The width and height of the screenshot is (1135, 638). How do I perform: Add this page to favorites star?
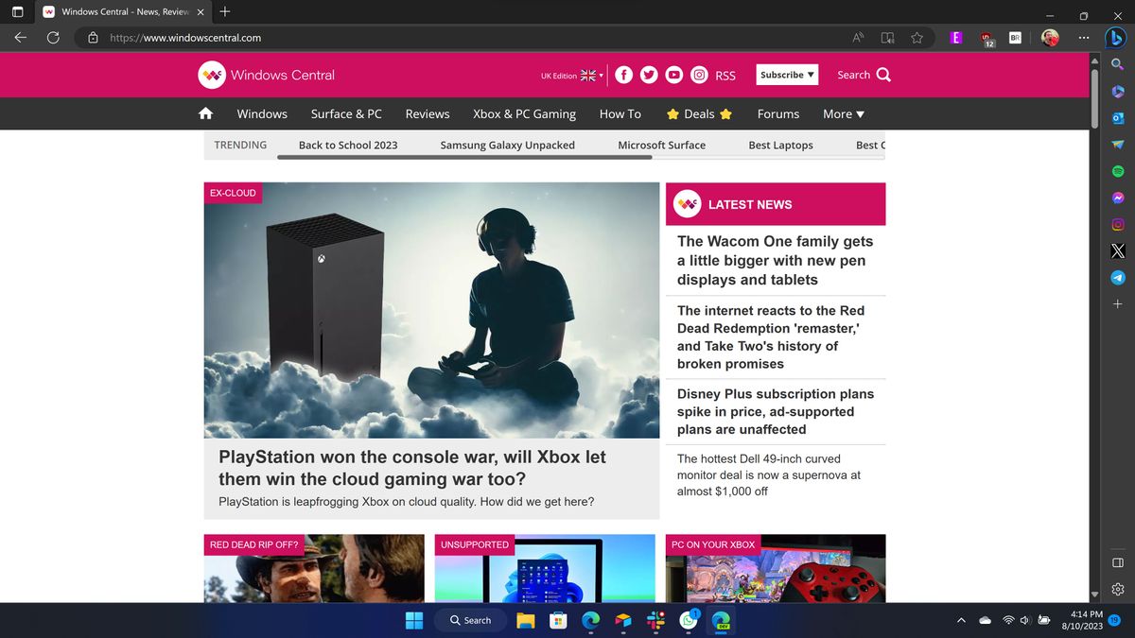pyautogui.click(x=917, y=38)
